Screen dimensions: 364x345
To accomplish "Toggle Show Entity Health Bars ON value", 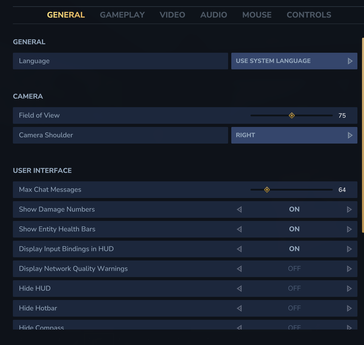I will [294, 229].
